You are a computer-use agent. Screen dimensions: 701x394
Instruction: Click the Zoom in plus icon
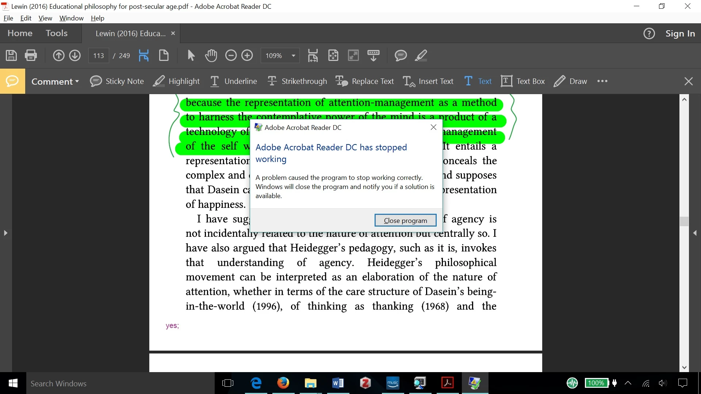(x=247, y=55)
